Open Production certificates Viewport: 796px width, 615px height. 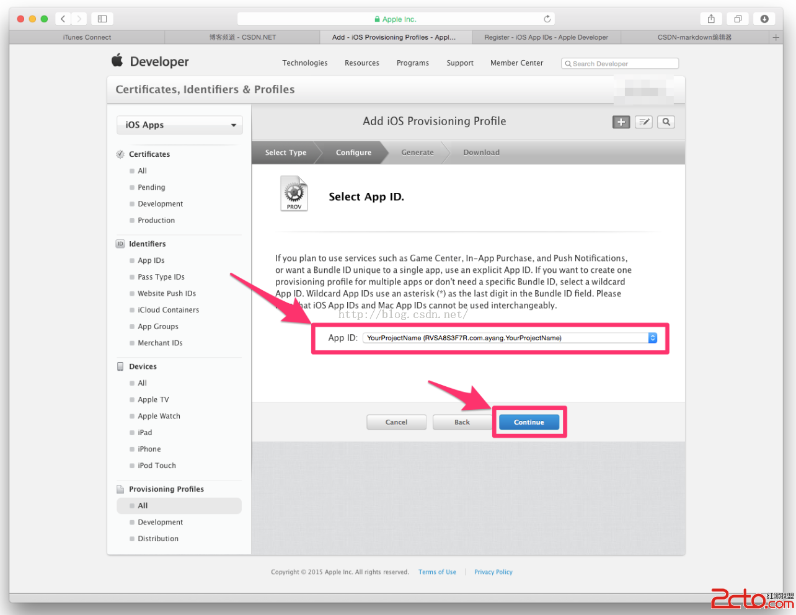coord(156,221)
